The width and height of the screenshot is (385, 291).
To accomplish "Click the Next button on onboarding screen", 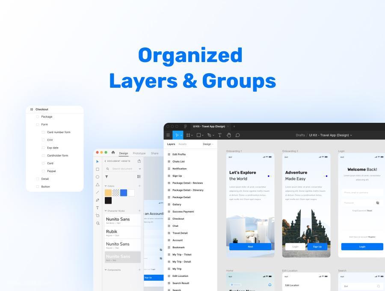I will (x=250, y=246).
